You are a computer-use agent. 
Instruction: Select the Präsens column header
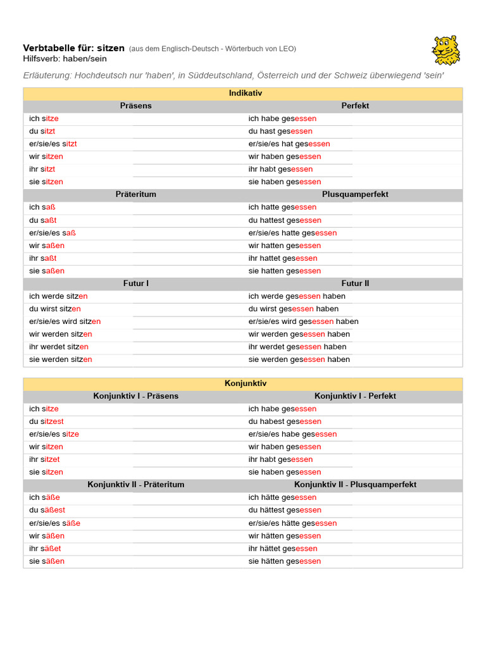135,106
